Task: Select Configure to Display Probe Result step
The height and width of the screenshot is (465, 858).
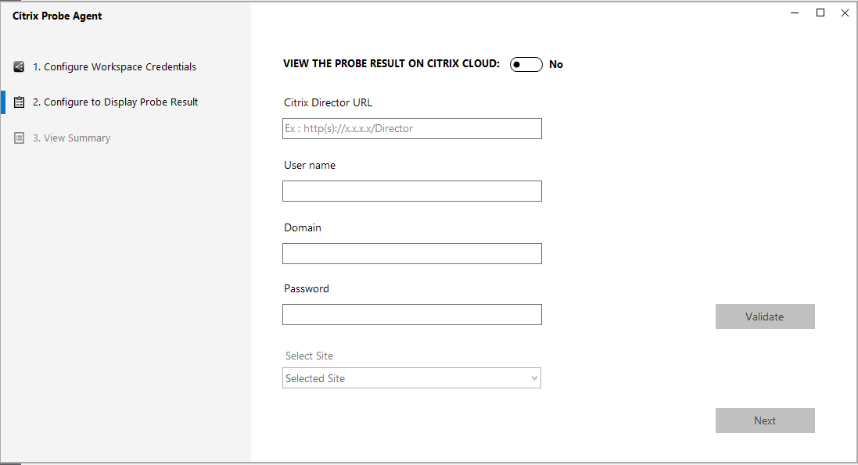Action: (115, 102)
